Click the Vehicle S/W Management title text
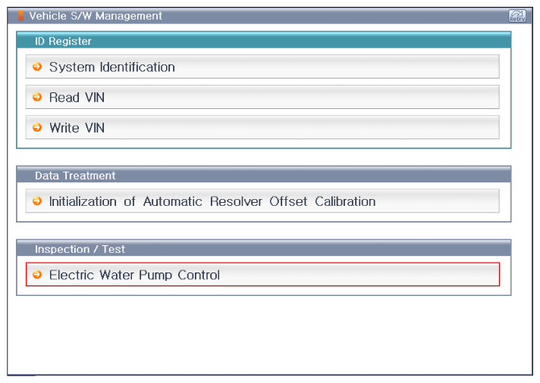This screenshot has height=383, width=540. (x=96, y=16)
